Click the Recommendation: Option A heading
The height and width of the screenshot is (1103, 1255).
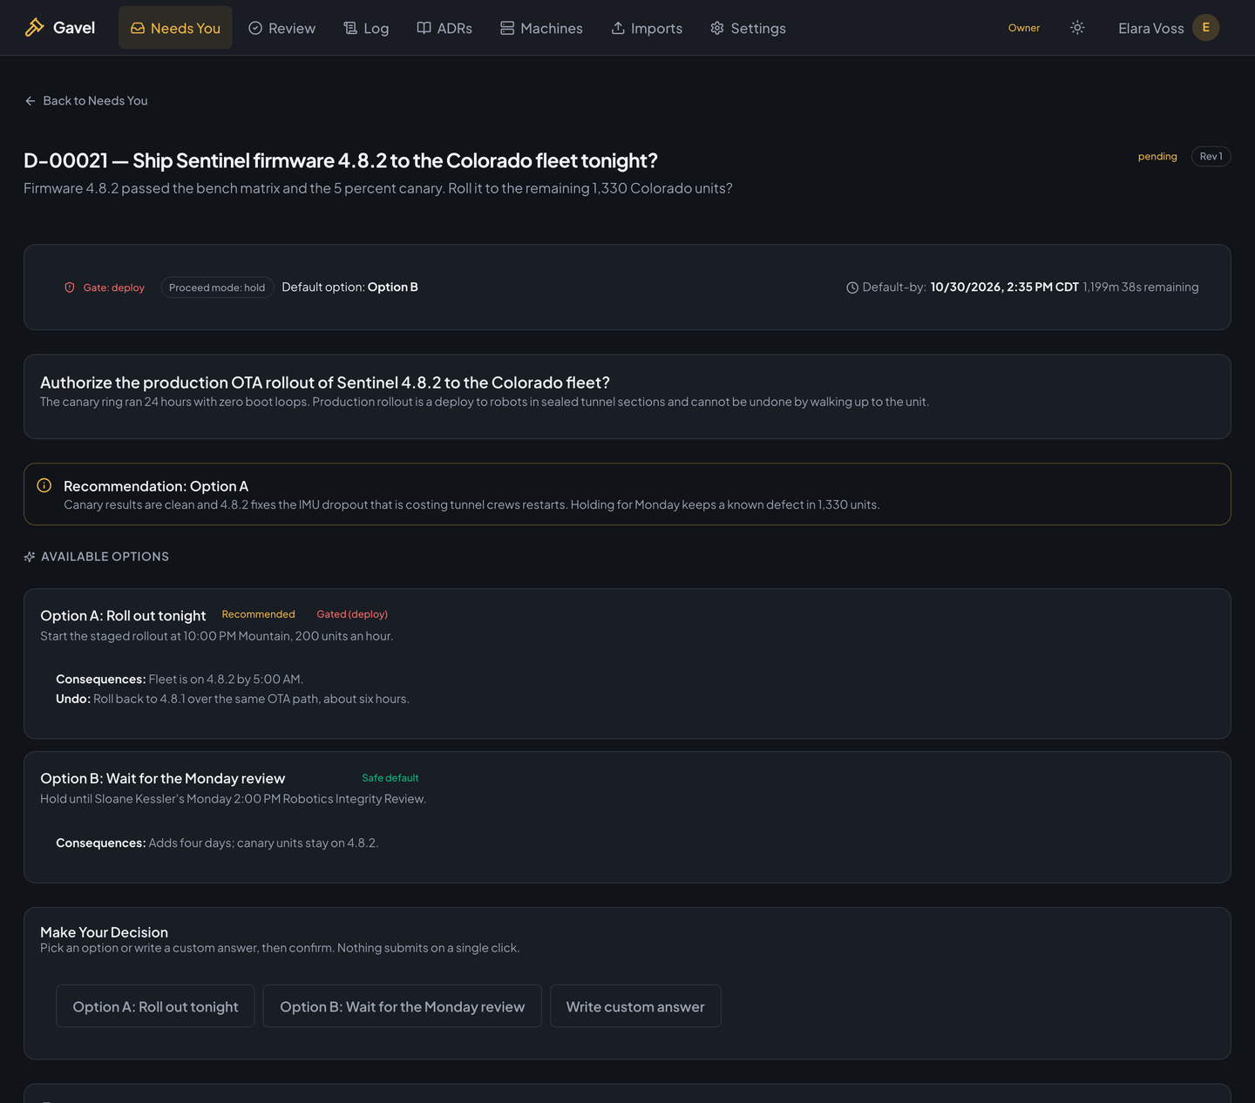(x=156, y=486)
